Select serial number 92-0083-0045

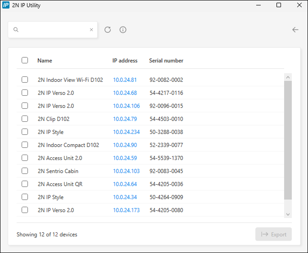[166, 171]
